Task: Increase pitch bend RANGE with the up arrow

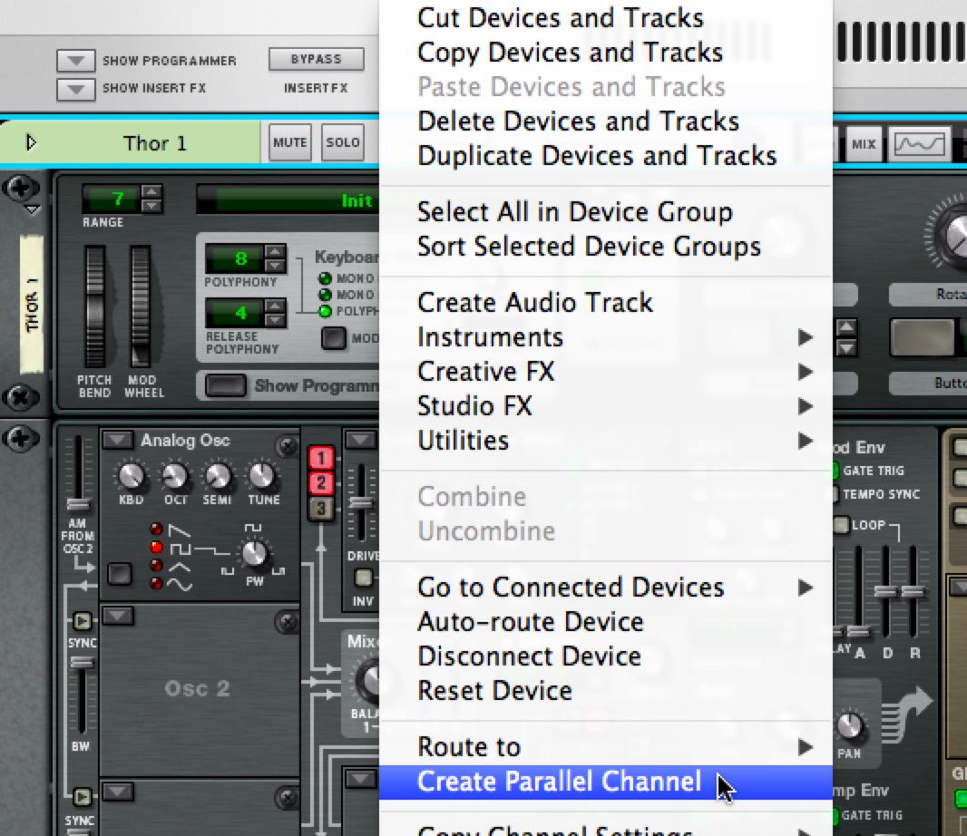Action: pyautogui.click(x=151, y=192)
